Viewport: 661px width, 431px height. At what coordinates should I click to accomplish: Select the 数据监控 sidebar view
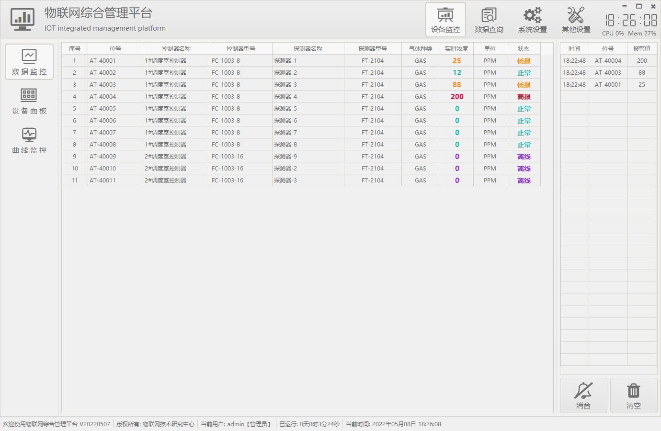[x=29, y=62]
